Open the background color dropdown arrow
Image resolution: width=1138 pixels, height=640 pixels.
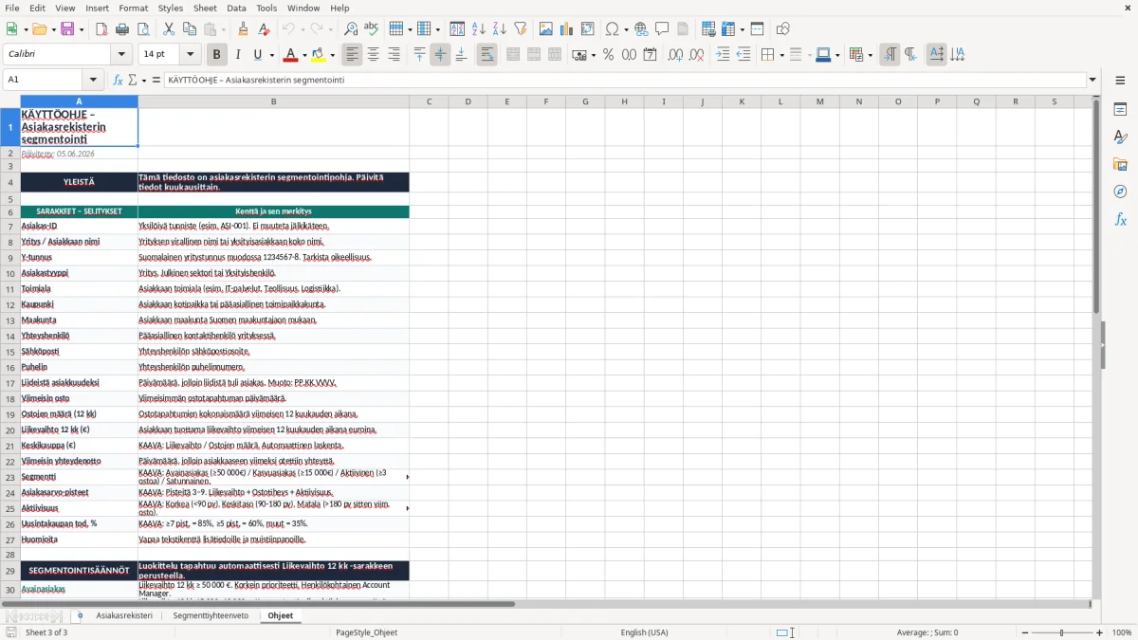point(332,55)
